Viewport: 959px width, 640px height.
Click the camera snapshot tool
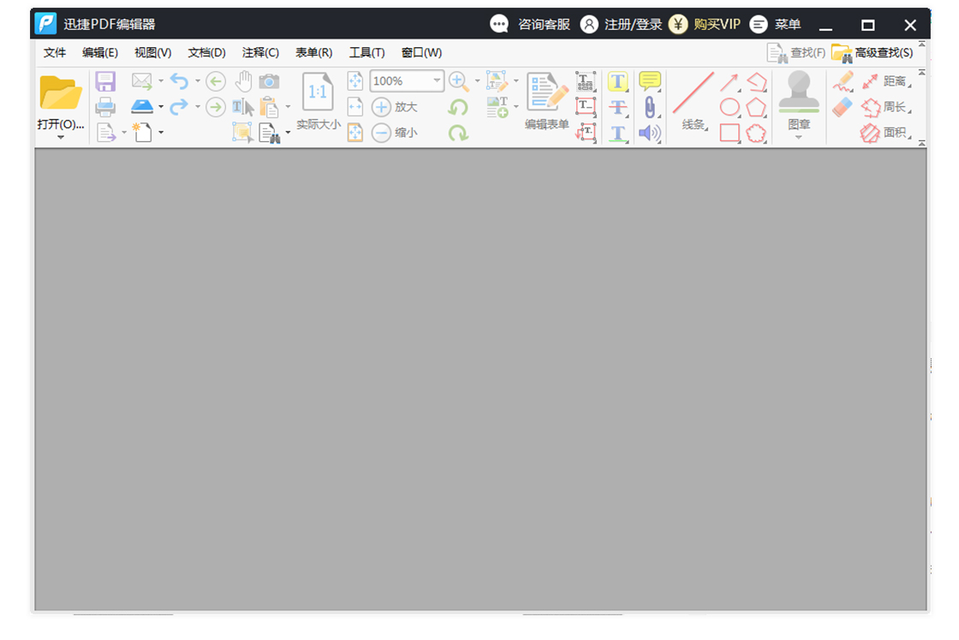pyautogui.click(x=269, y=80)
